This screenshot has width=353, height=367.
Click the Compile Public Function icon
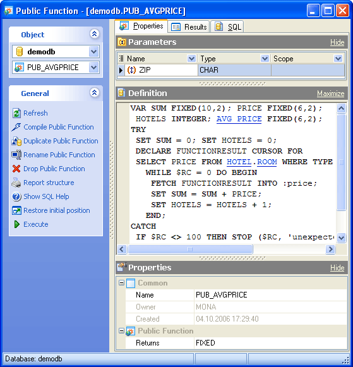coord(16,127)
